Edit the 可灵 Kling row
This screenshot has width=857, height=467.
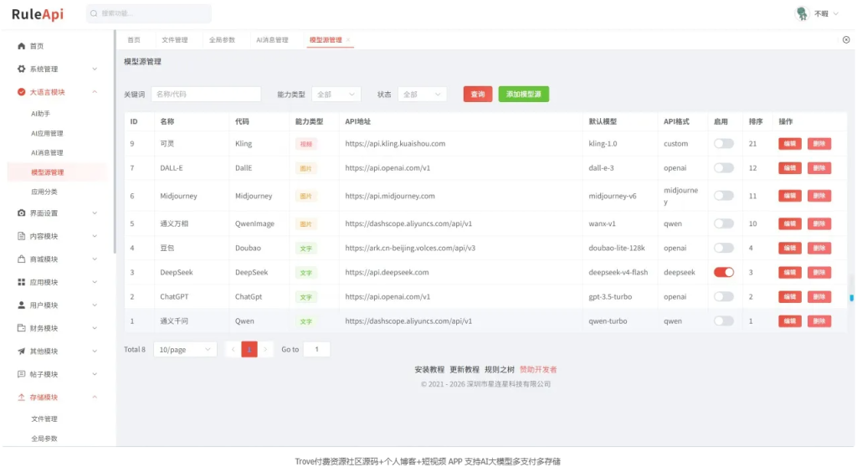(x=790, y=143)
